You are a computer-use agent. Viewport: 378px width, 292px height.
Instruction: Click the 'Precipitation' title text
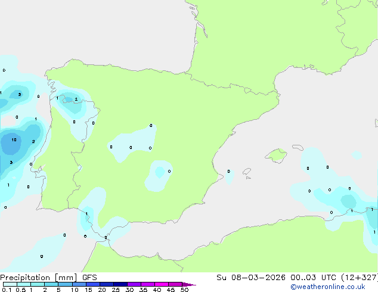[25, 278]
